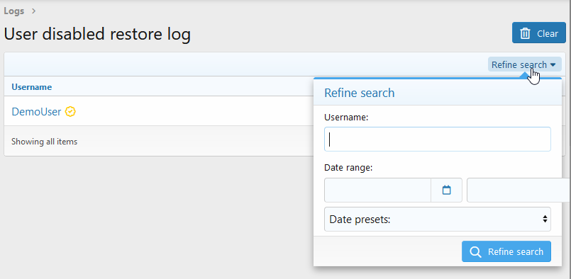This screenshot has width=571, height=279.
Task: Focus the Username input field
Action: pos(438,139)
